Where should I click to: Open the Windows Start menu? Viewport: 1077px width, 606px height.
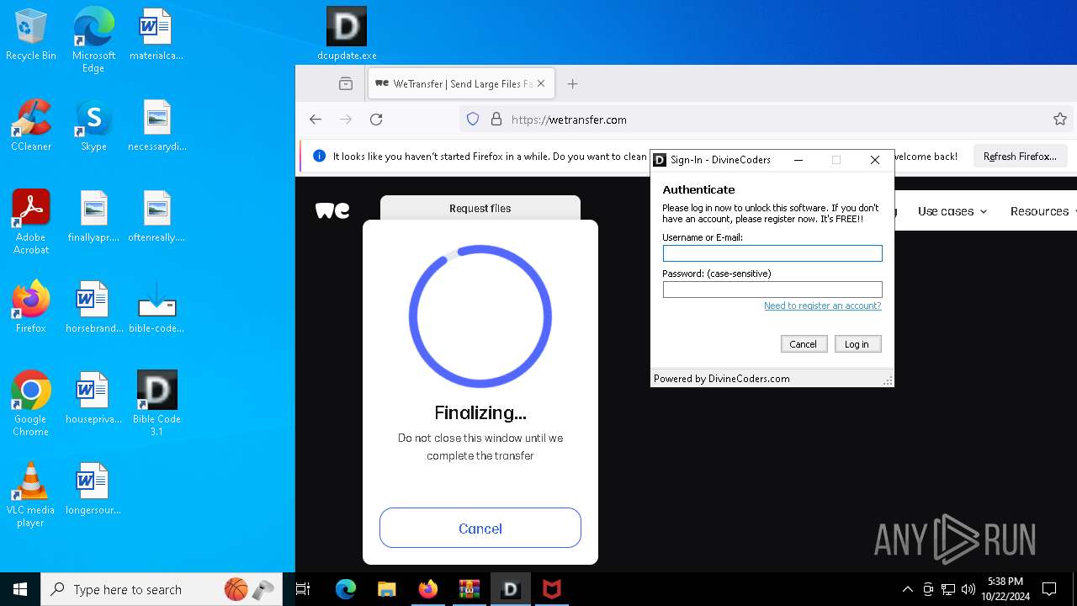click(20, 589)
